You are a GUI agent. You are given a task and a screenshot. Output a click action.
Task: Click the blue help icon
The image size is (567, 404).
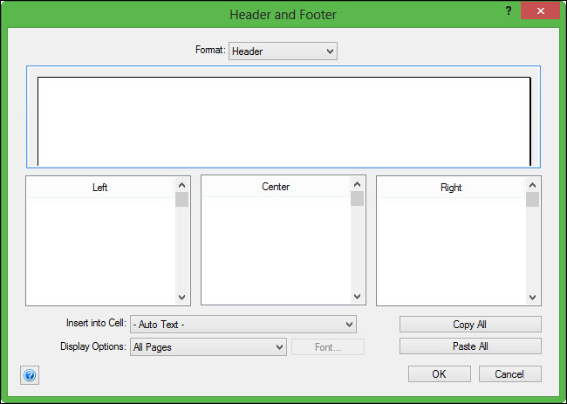pyautogui.click(x=30, y=375)
